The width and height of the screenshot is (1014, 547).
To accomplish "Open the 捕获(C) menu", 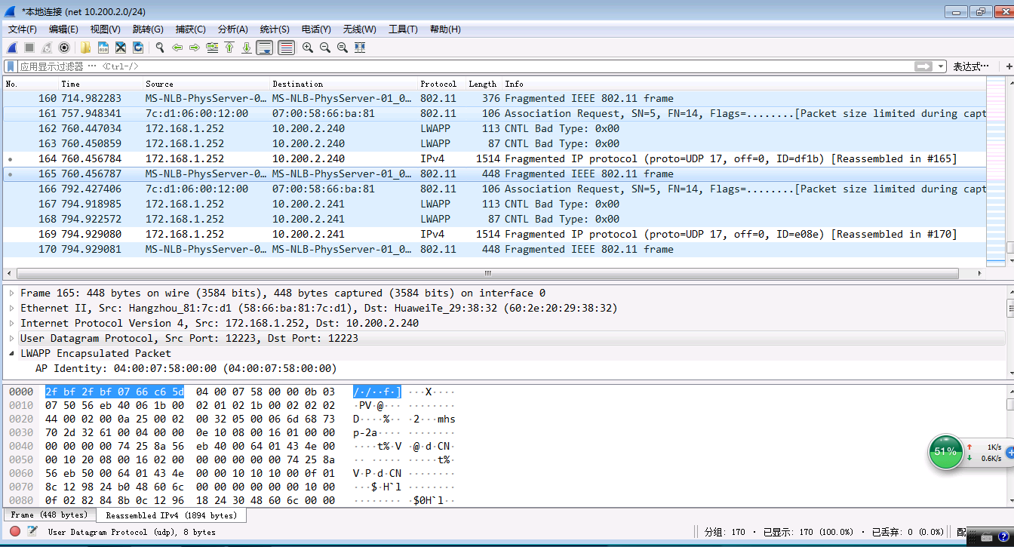I will (x=190, y=29).
